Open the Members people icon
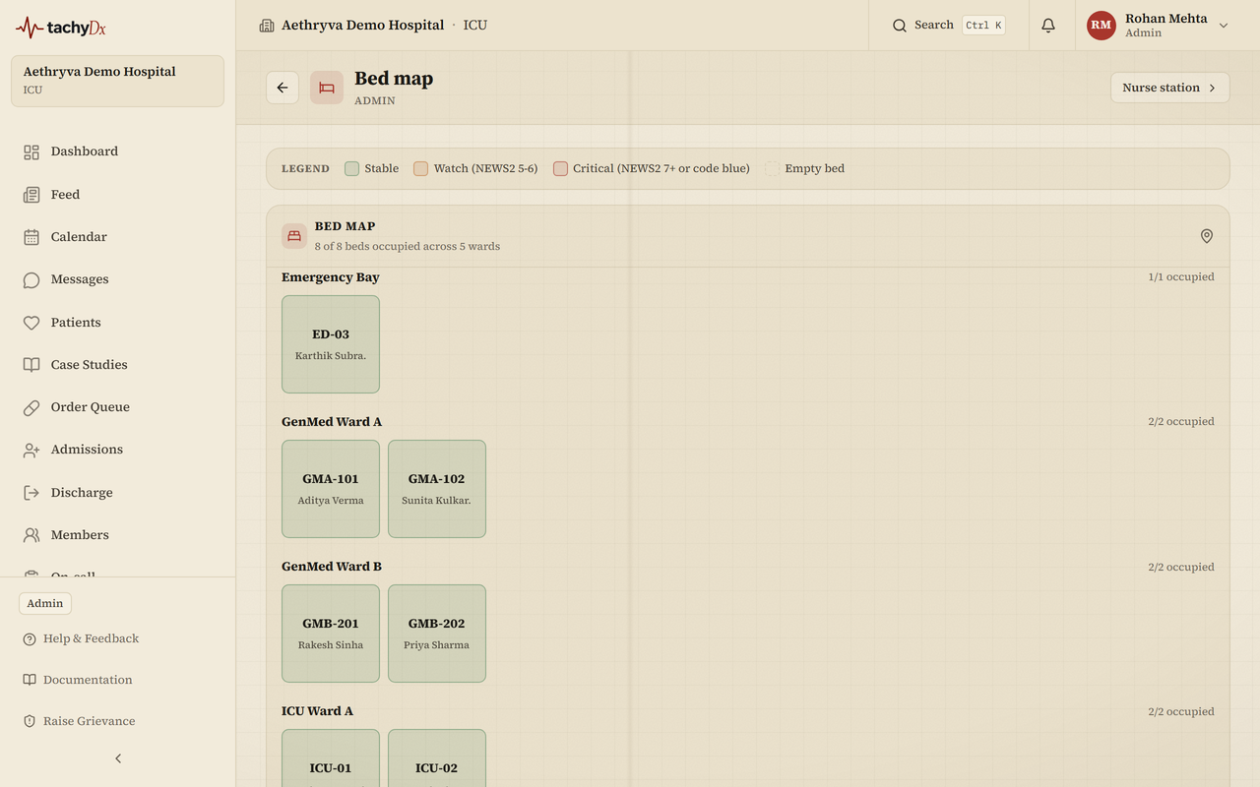1260x787 pixels. click(x=31, y=535)
